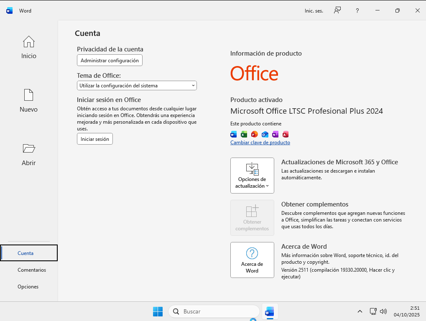The image size is (426, 321).
Task: Click the 'Obtener complementos' section heading
Action: 315,204
